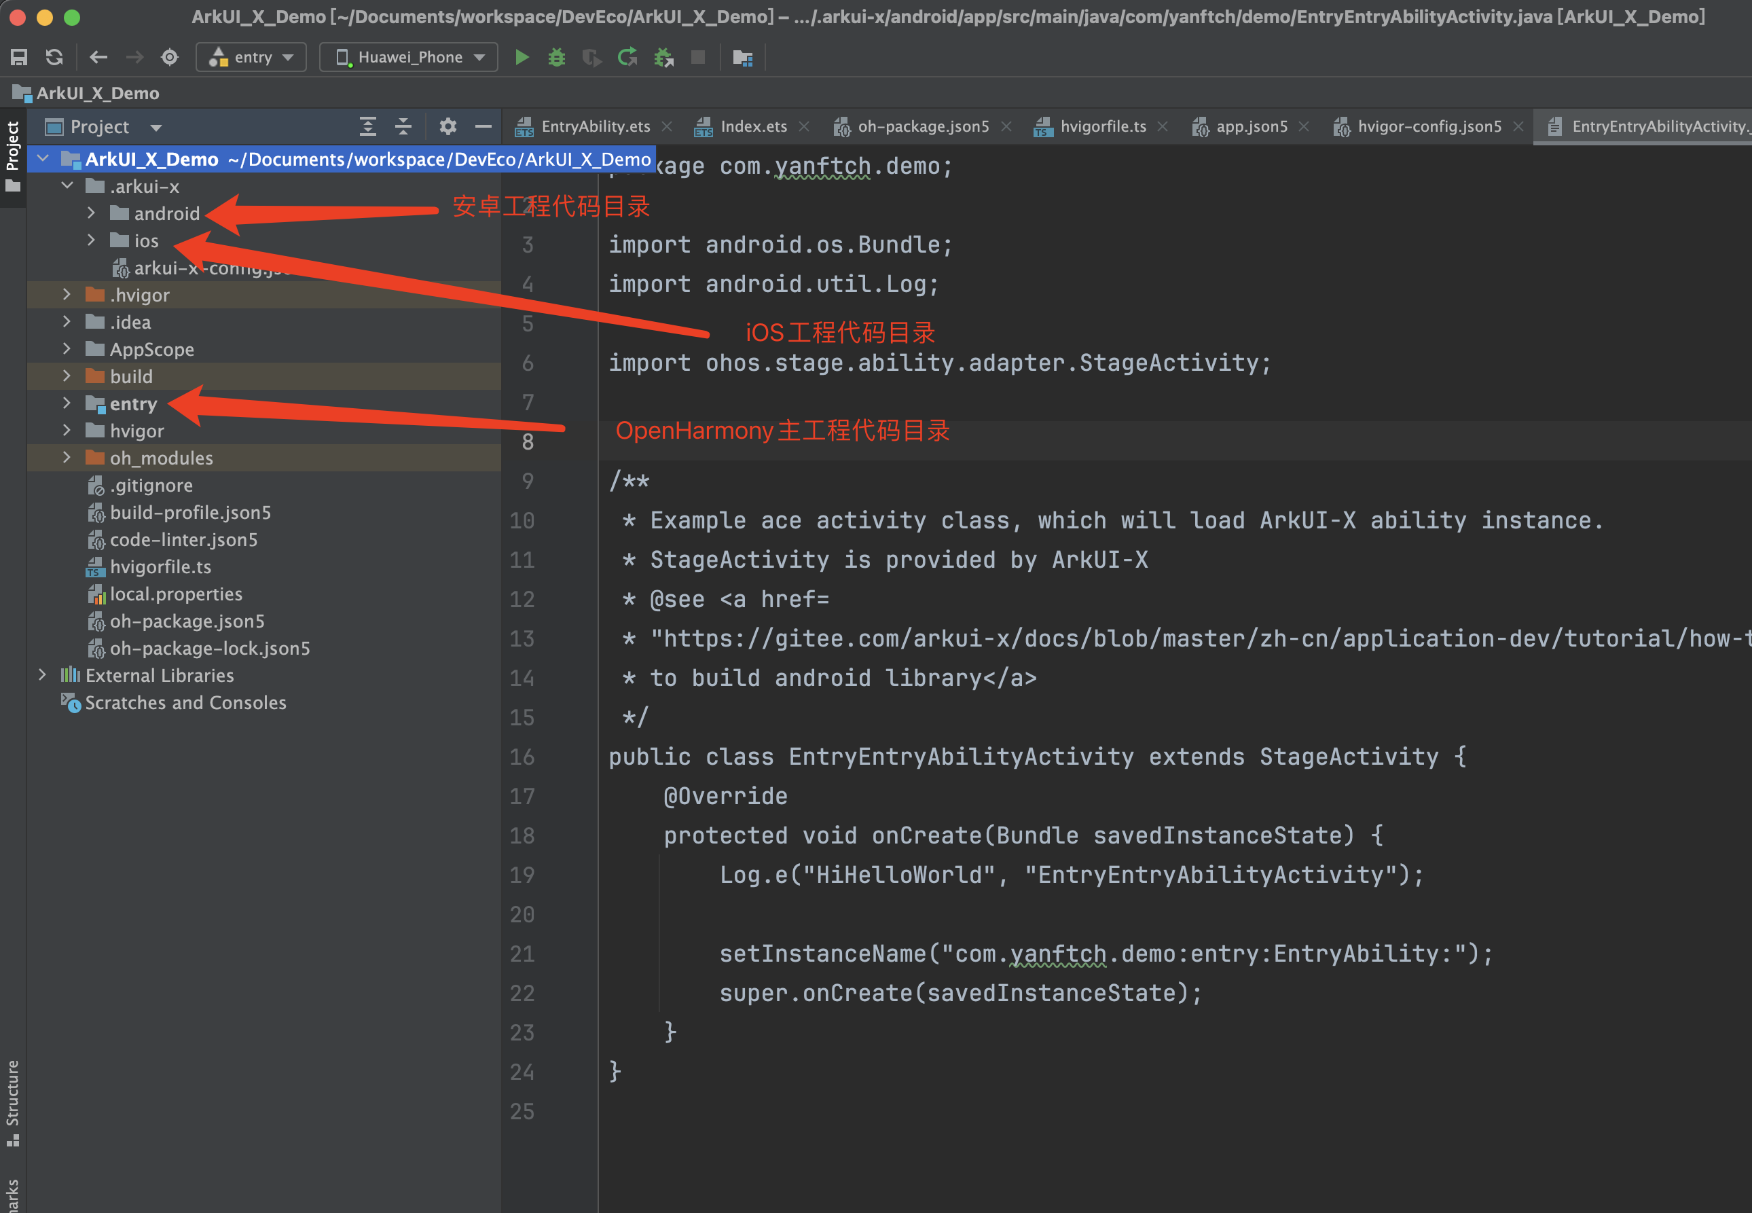This screenshot has height=1213, width=1752.
Task: Select .gitignore file in tree
Action: pos(151,486)
